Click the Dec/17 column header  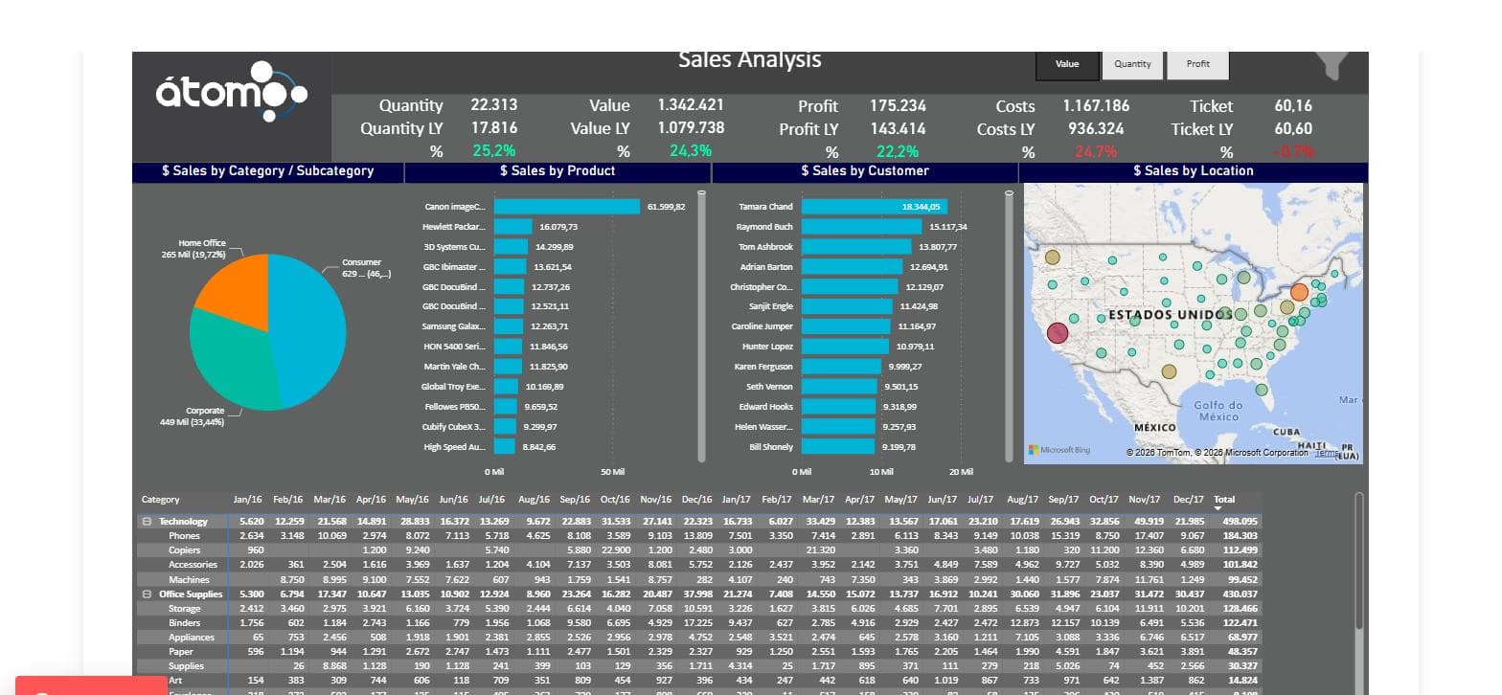(1189, 500)
